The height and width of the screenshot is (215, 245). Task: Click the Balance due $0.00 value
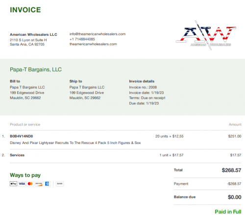coord(235,197)
